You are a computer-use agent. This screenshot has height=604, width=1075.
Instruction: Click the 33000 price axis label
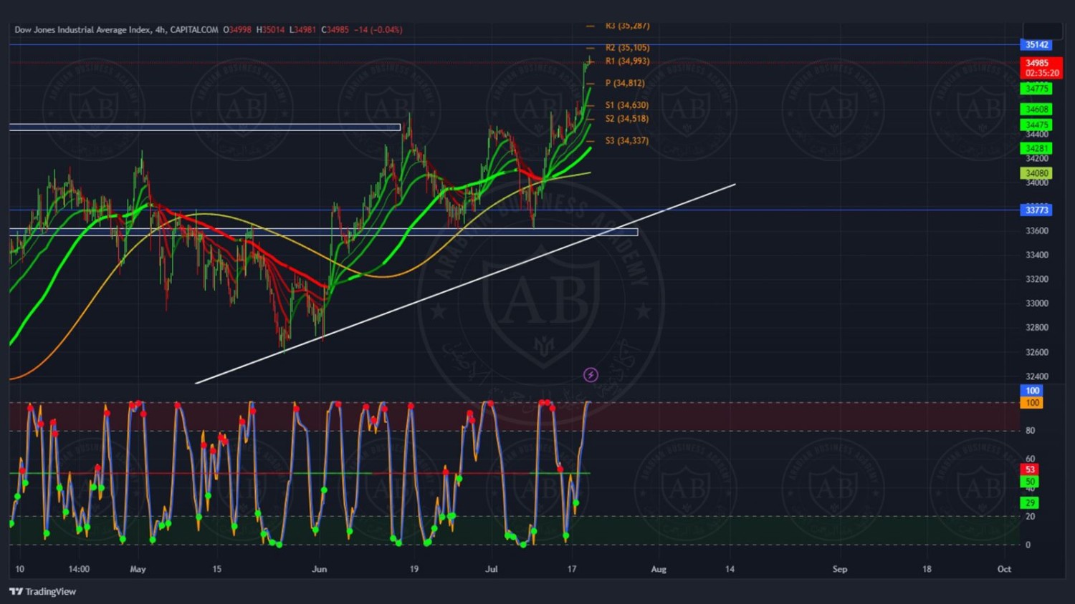(x=1036, y=303)
